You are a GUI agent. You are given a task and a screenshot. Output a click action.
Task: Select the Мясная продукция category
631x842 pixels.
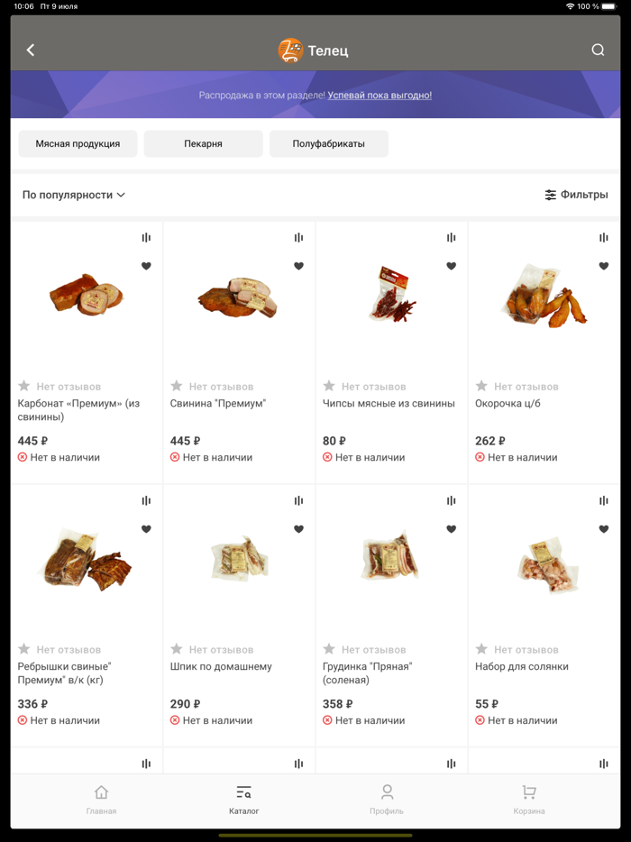(x=78, y=143)
